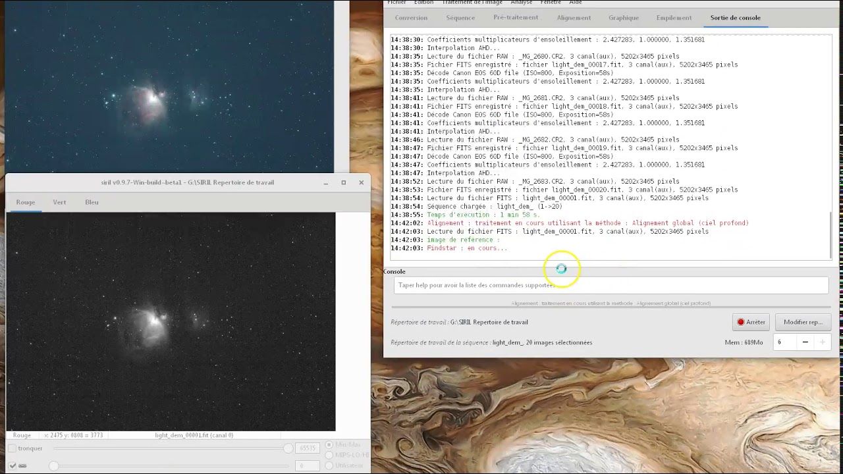Select the Min/Max radio button
Screen dimensions: 843x474
tap(329, 445)
